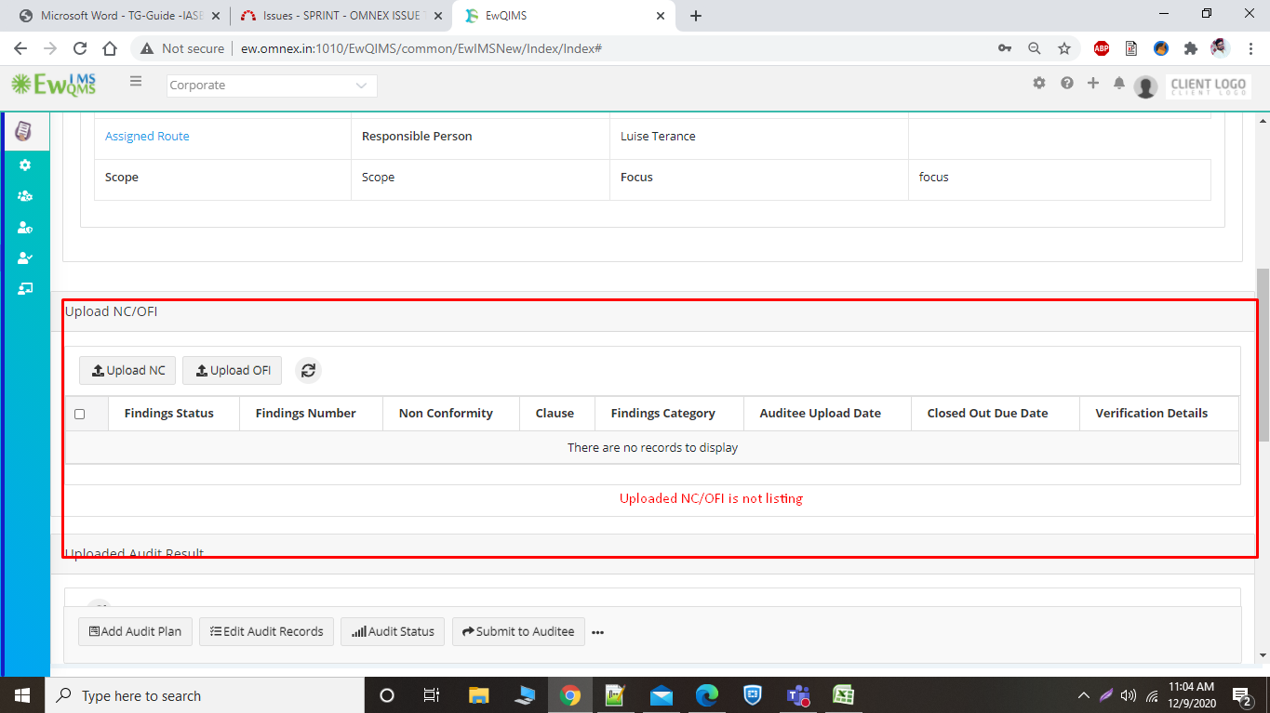Click the AdBlock Plus extension icon
The height and width of the screenshot is (713, 1270).
pyautogui.click(x=1102, y=48)
